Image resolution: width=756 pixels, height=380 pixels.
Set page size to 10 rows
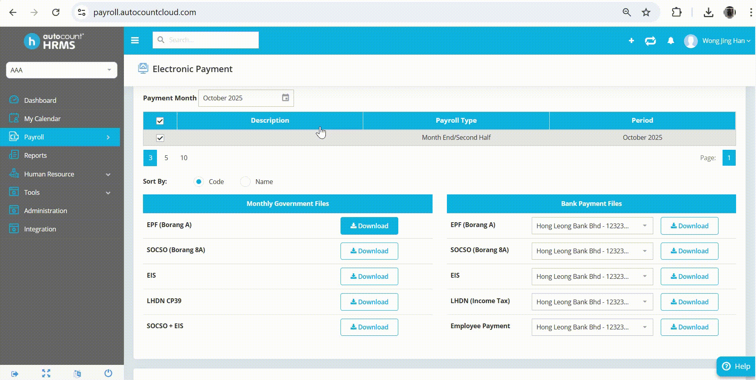coord(184,158)
